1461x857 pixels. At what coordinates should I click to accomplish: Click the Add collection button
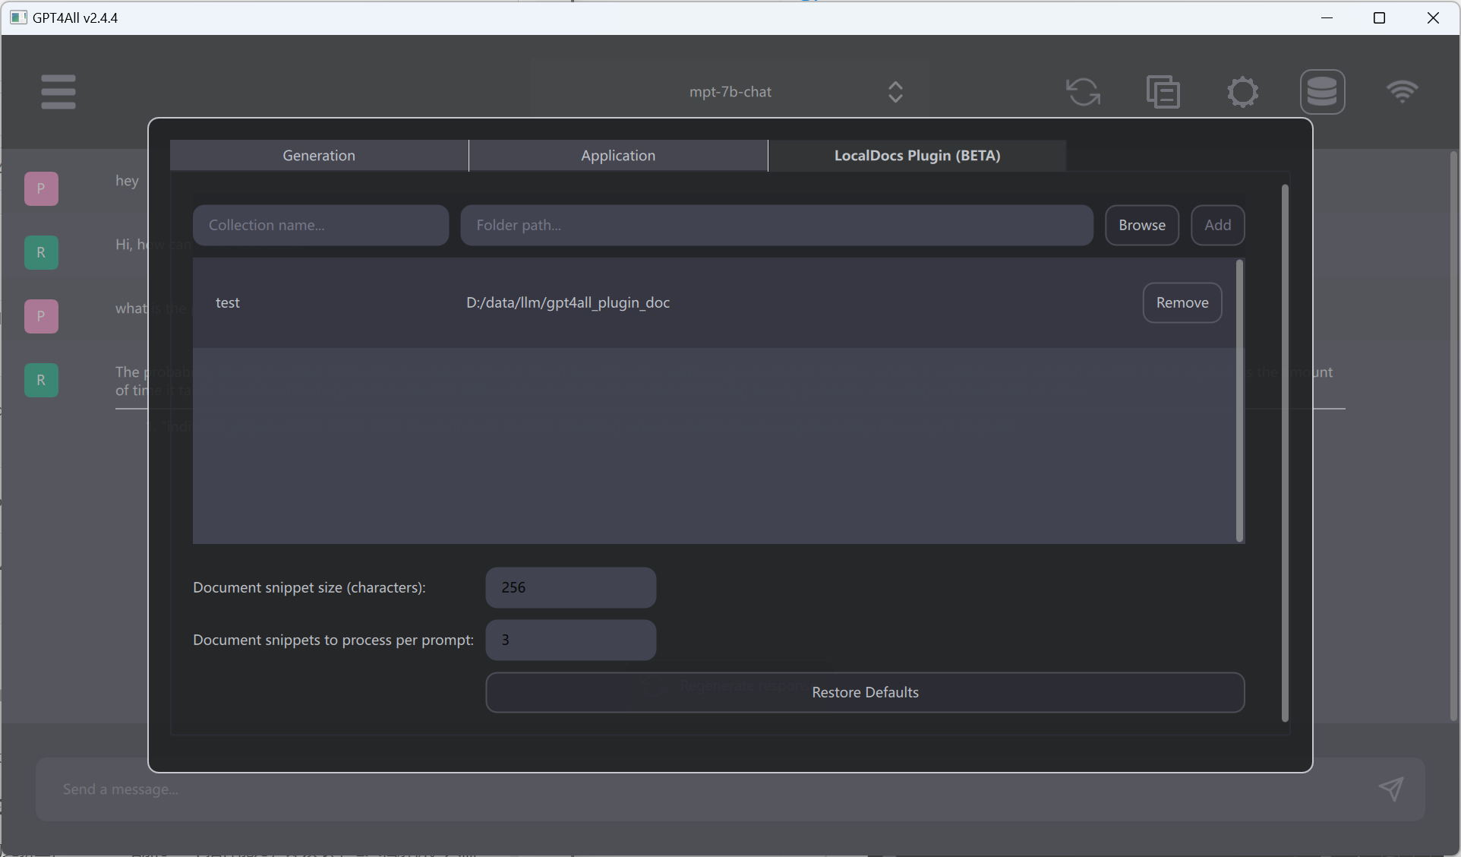1218,225
